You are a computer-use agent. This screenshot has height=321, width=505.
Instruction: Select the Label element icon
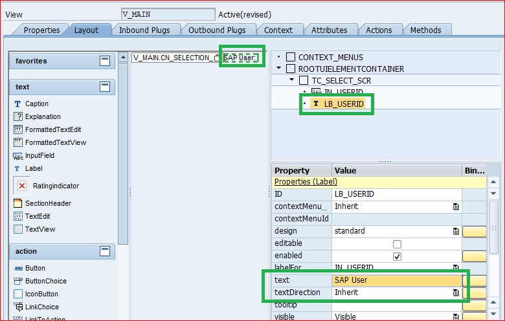(x=17, y=169)
